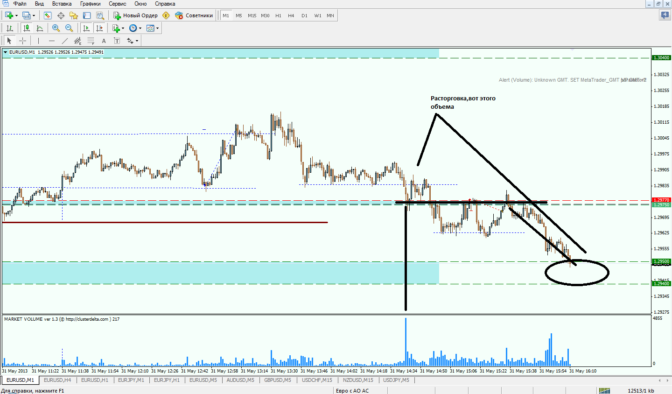Viewport: 672px width, 394px height.
Task: Open the Templates icon
Action: pos(150,28)
